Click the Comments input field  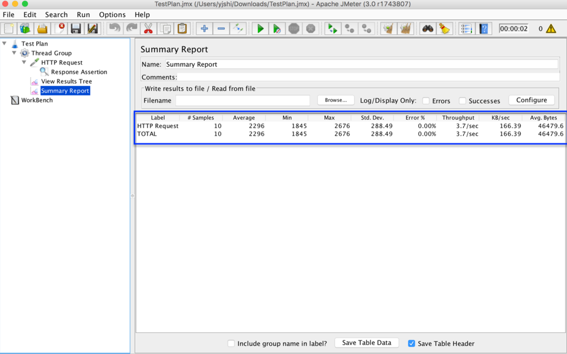click(369, 77)
